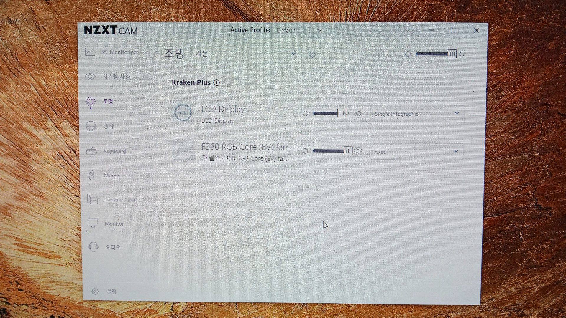Turn off global lighting brightness circle
The width and height of the screenshot is (566, 318).
[408, 54]
